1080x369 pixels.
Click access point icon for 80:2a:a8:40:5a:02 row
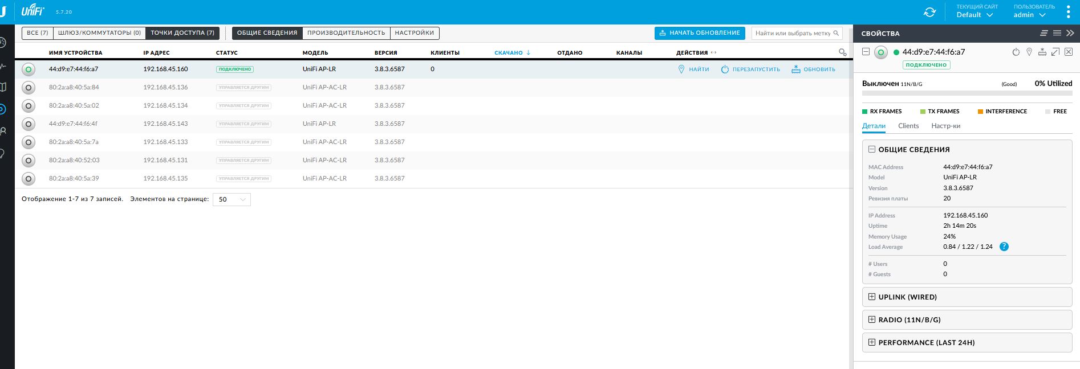(28, 106)
